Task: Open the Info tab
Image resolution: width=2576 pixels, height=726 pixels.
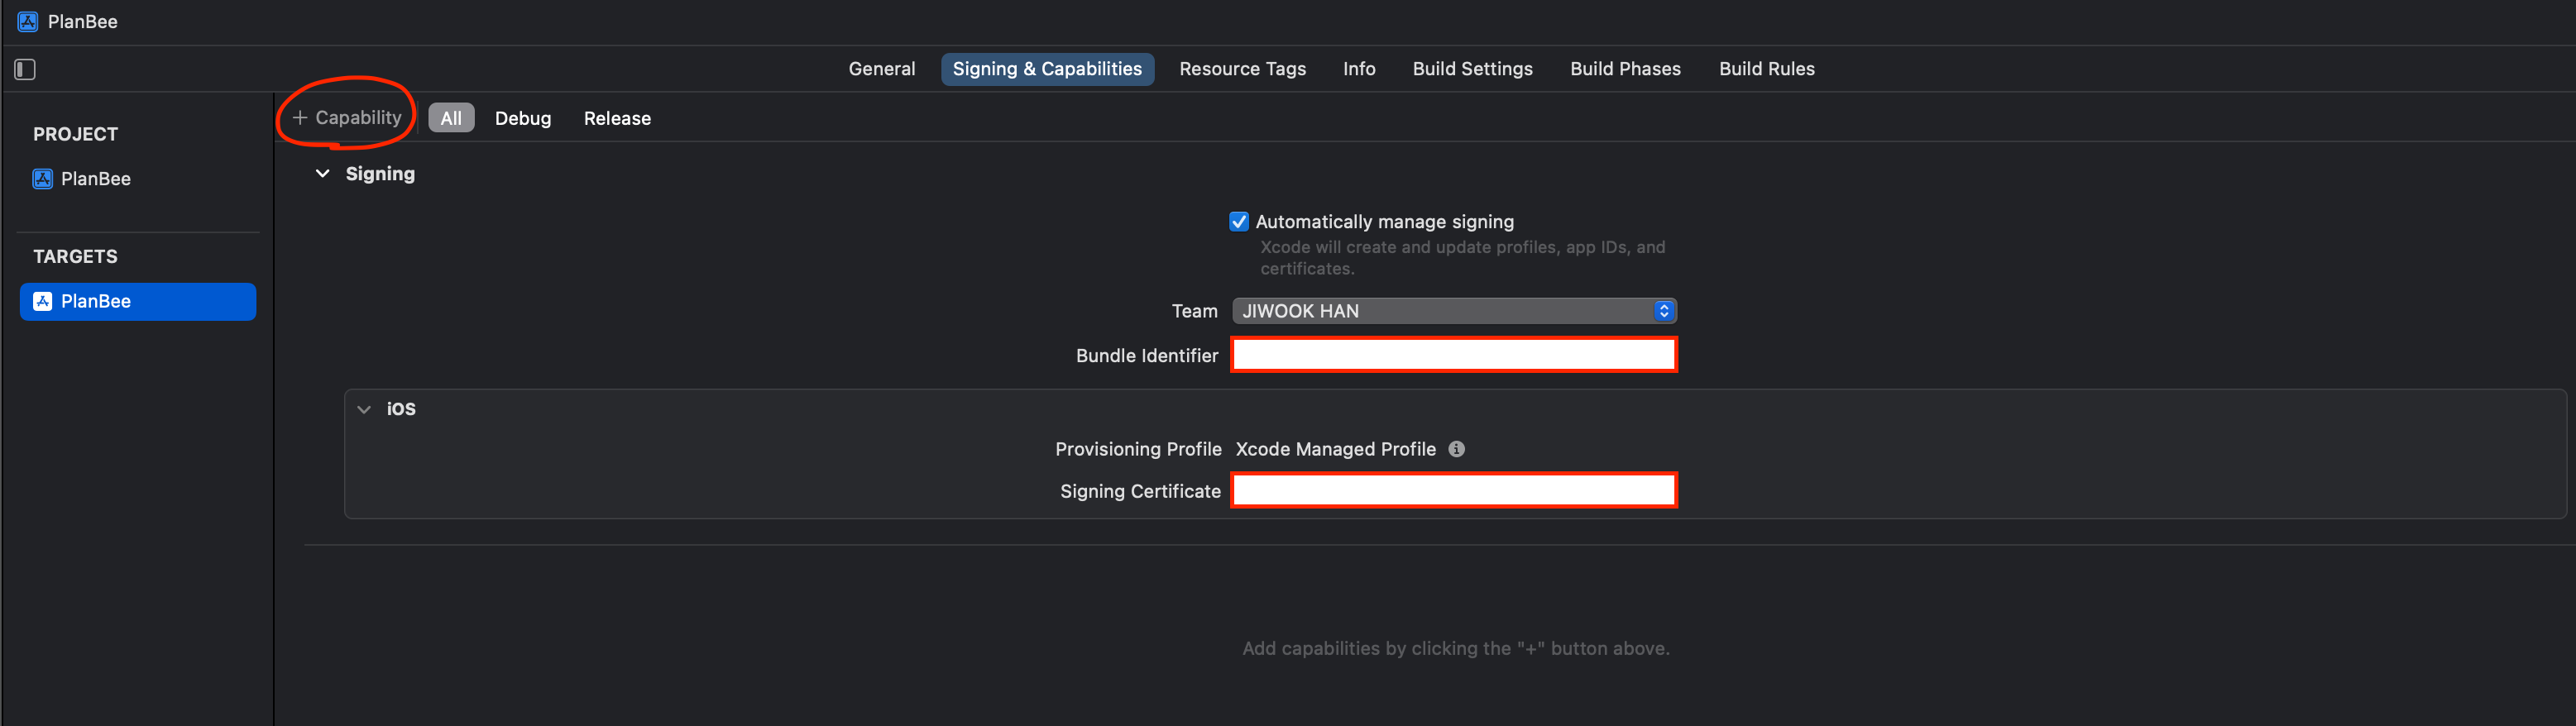Action: pyautogui.click(x=1358, y=69)
